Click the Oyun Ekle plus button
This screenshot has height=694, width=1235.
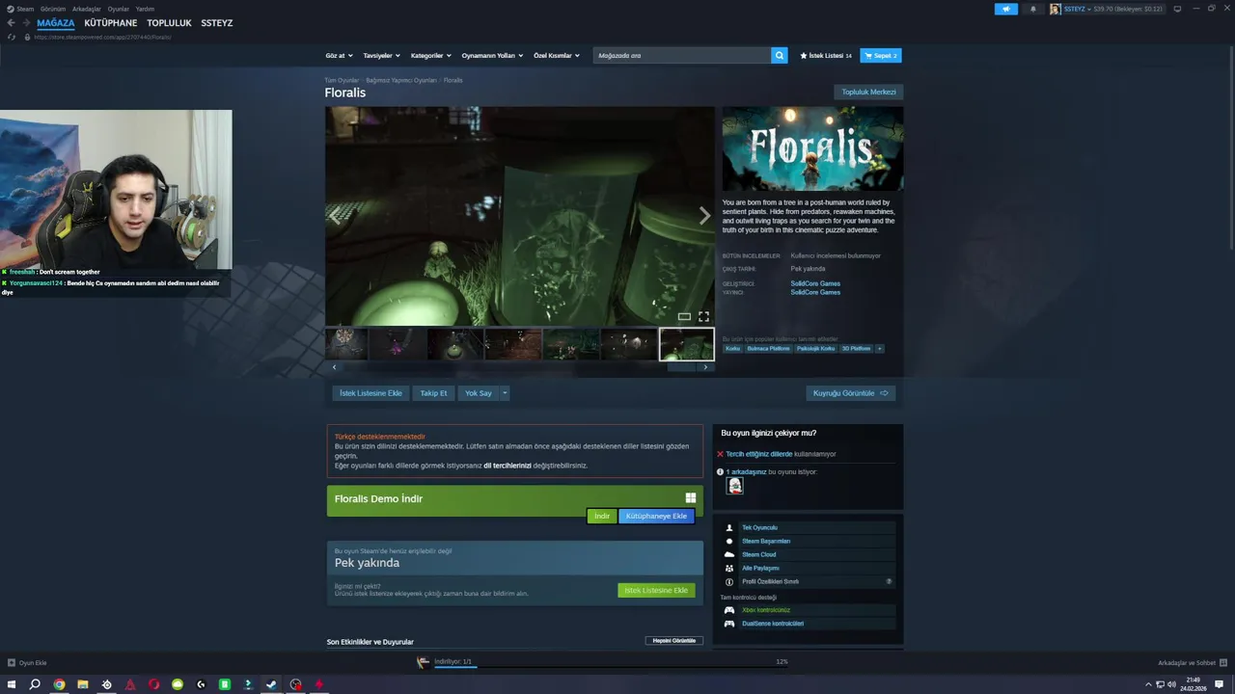coord(12,662)
